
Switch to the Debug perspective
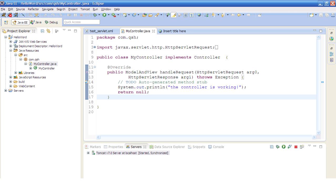point(51,22)
